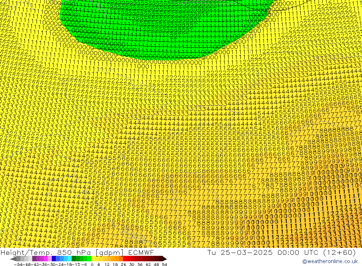
Task: Select the "Tu 25-03-2025 00:00 UTC (12+60)" timestamp
Action: (x=281, y=252)
